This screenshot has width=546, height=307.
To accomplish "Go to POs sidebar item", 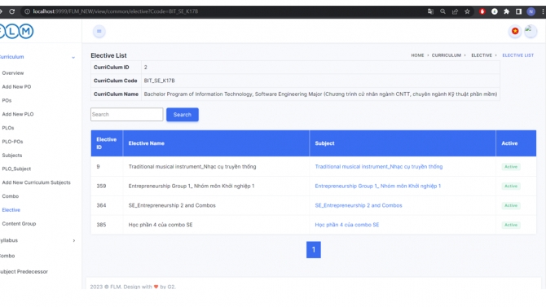I will pos(7,100).
